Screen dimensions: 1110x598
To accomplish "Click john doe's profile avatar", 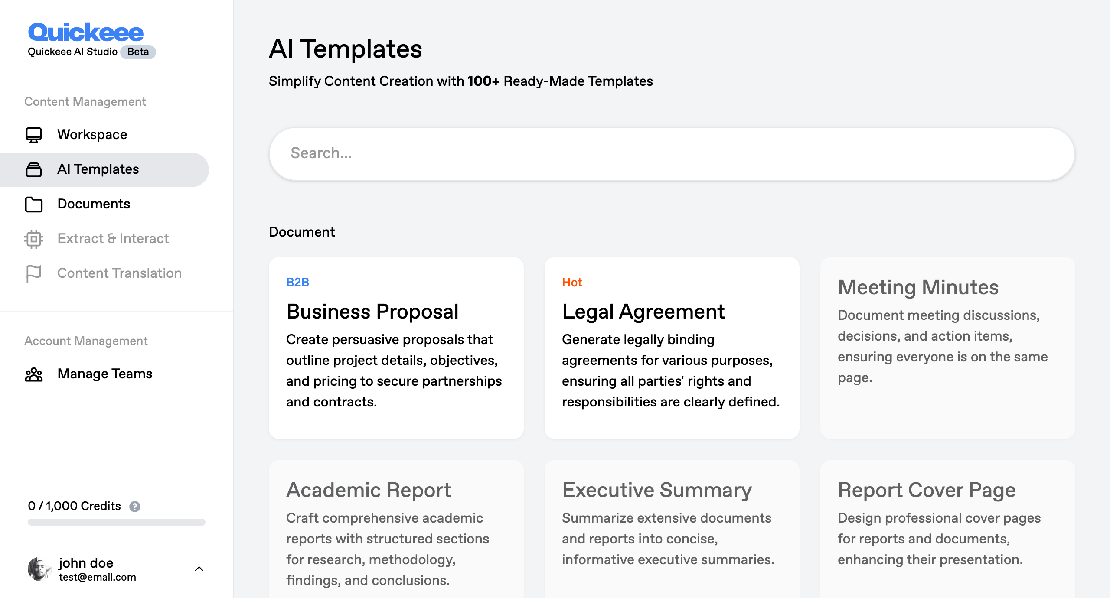I will coord(39,569).
